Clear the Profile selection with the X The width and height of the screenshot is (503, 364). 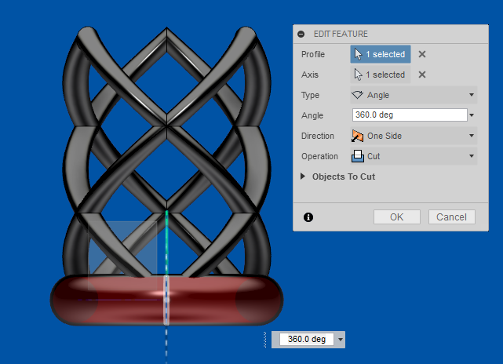(x=422, y=54)
